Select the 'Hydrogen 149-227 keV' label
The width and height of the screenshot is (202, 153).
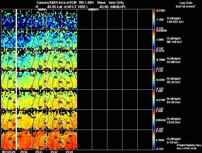(175, 20)
